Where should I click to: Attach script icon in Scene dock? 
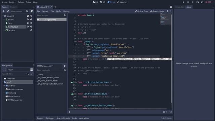(32, 11)
